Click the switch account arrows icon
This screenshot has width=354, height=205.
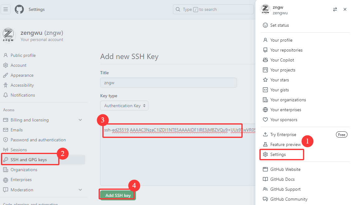tap(335, 9)
